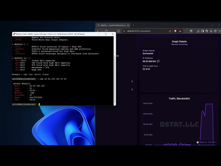This screenshot has height=166, width=221.
Task: Click the Network monitoring subtitle
Action: click(x=179, y=44)
